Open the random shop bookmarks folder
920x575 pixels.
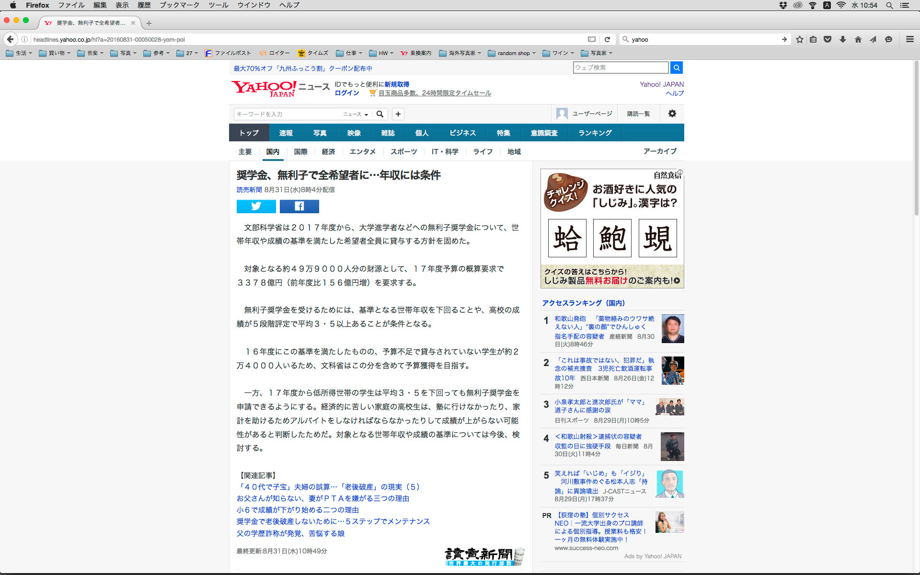point(512,53)
